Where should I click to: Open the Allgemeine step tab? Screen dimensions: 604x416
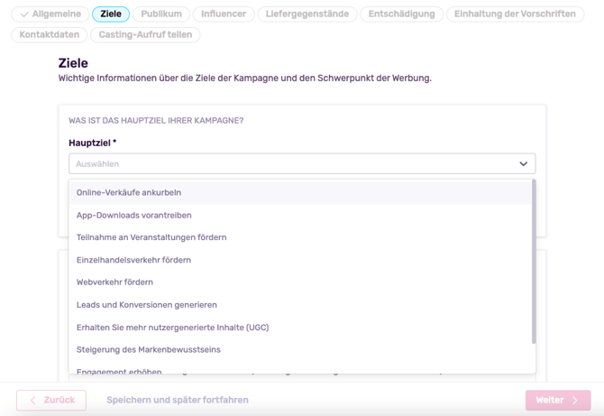(x=50, y=14)
